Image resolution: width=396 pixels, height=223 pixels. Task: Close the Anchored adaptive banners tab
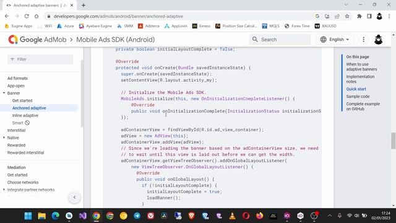point(72,5)
